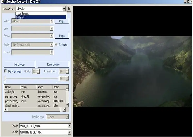Image resolution: width=193 pixels, height=137 pixels.
Task: Expand the Video format eMVF_HD1080_5994i dropdown
Action: [69, 126]
